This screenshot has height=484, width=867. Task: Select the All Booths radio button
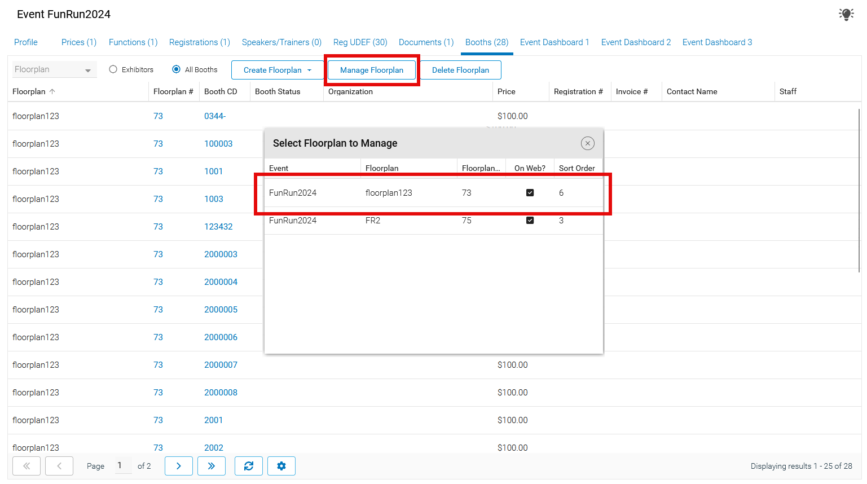[177, 69]
